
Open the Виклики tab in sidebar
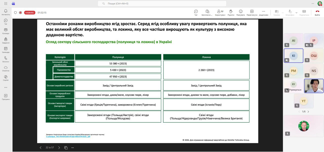tap(6, 59)
